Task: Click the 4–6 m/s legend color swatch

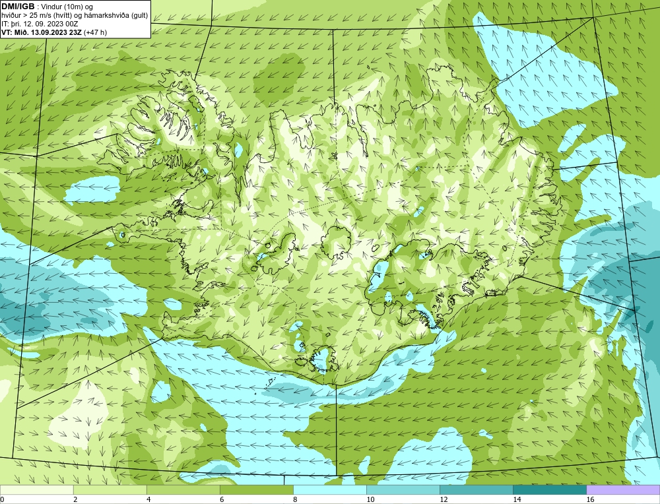Action: [x=183, y=489]
